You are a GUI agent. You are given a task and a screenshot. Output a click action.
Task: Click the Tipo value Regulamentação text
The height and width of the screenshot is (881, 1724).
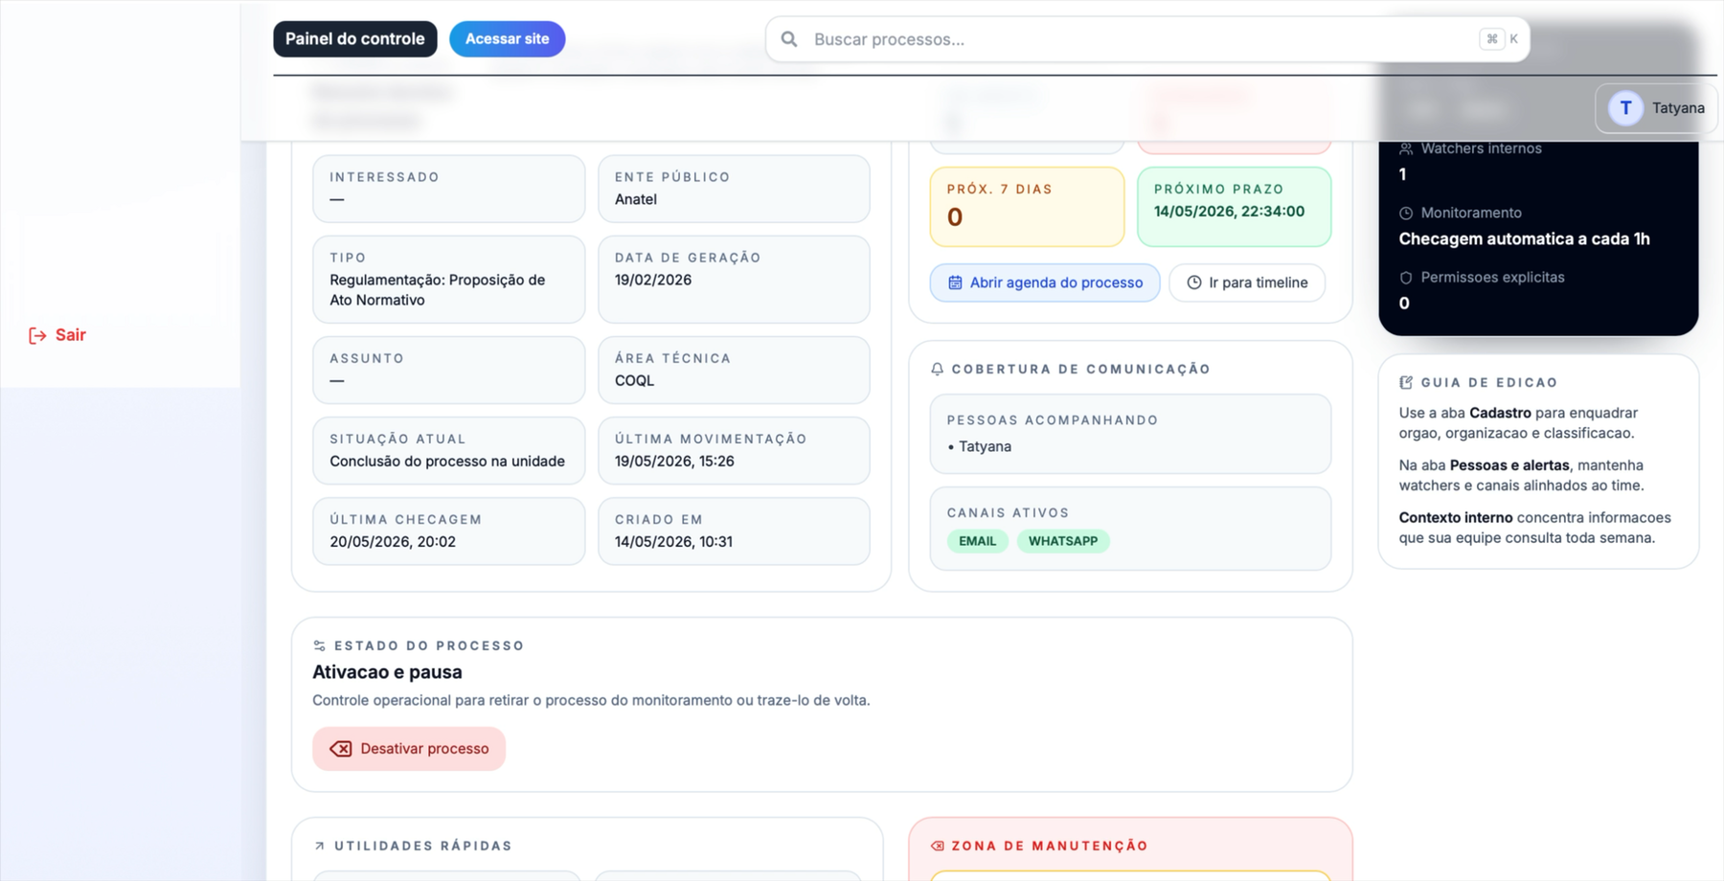(438, 290)
